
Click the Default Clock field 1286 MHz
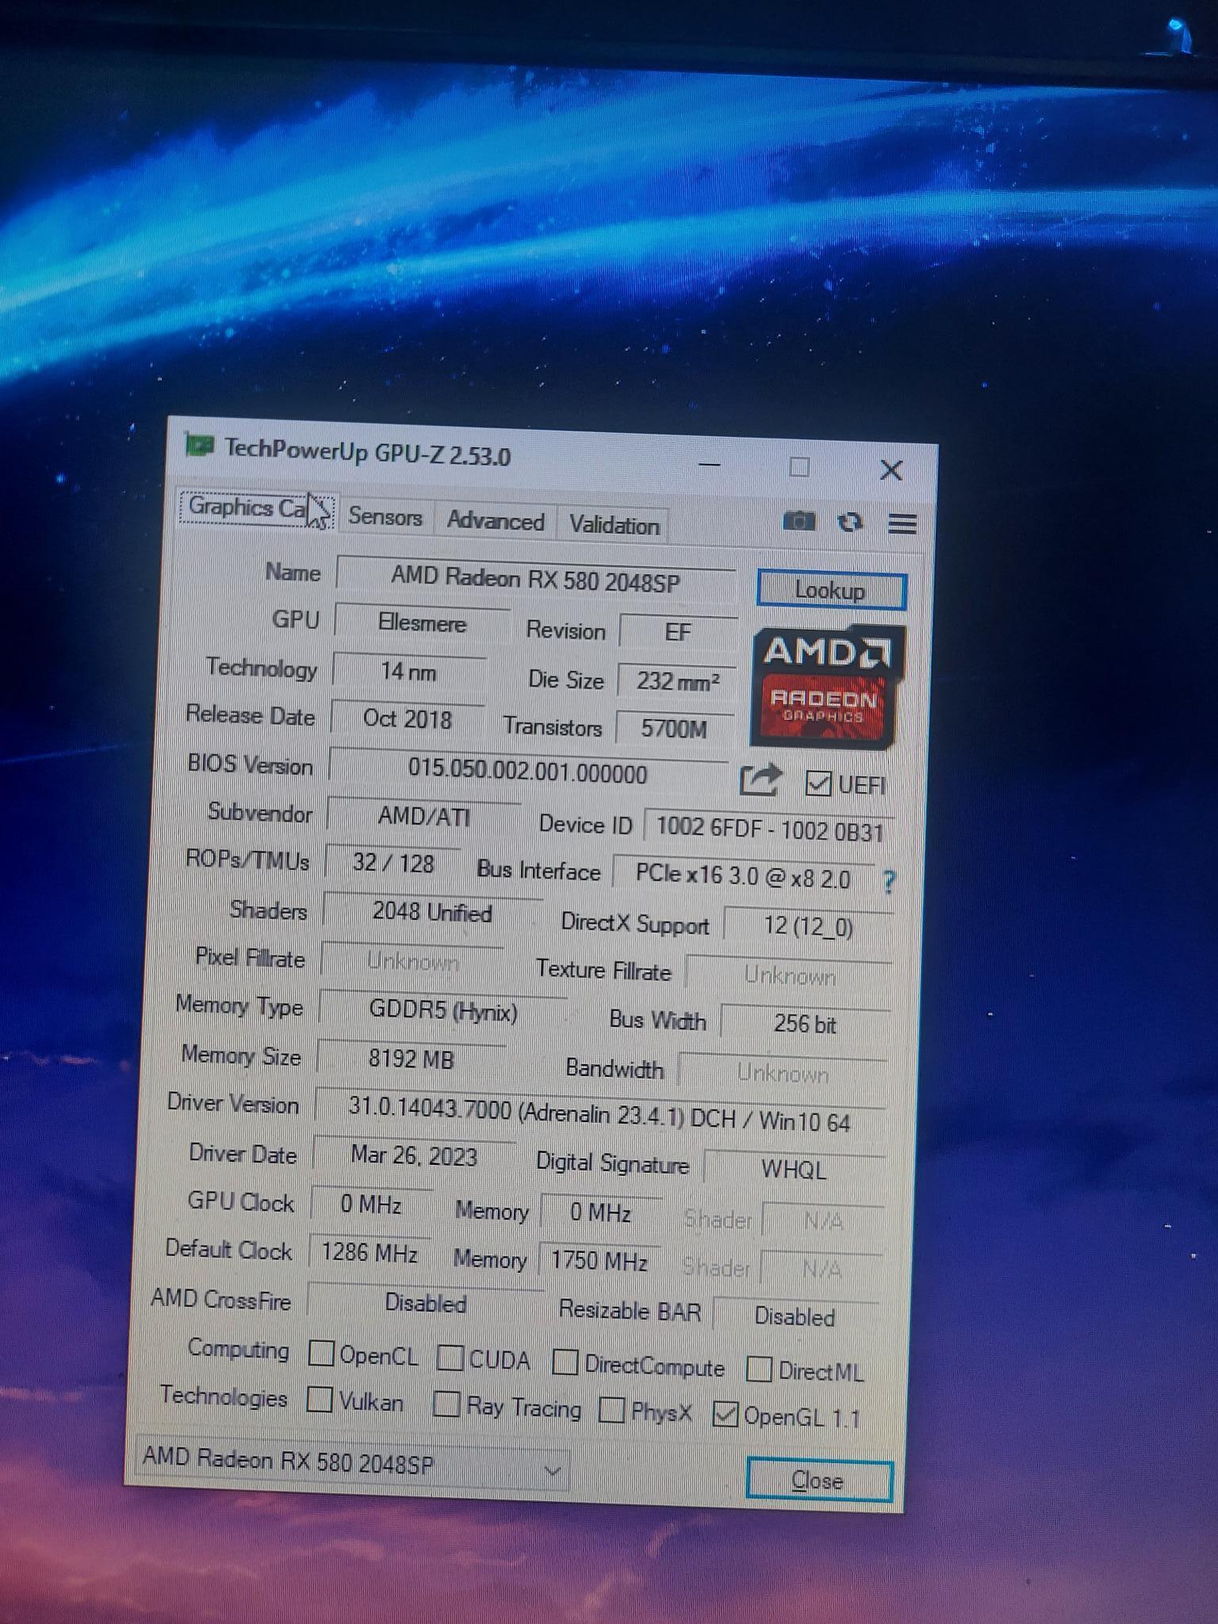pos(370,1253)
